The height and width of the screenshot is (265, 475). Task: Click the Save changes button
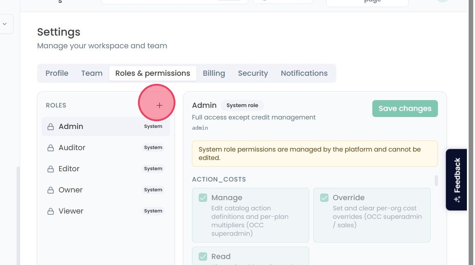click(x=405, y=109)
